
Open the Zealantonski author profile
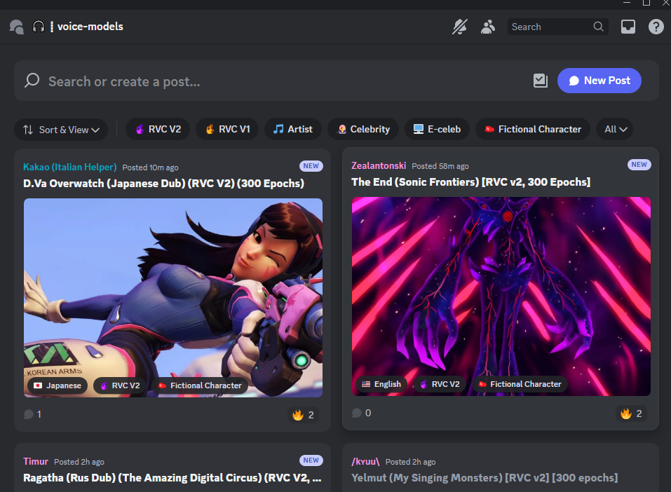(x=379, y=165)
